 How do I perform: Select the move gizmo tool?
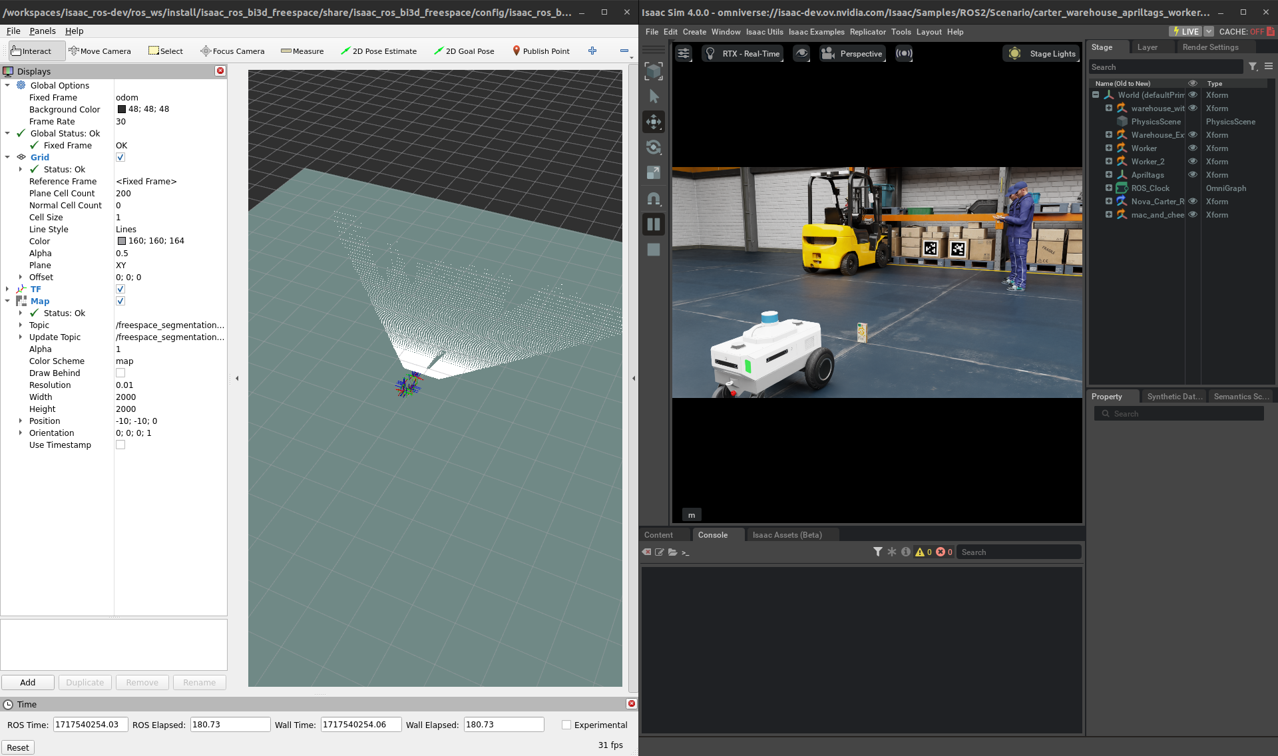[654, 122]
